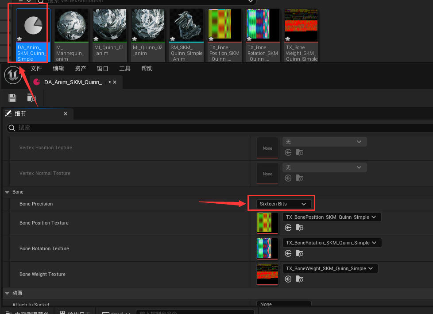Open the Bone Precision Sixteen Bits dropdown
The image size is (433, 314).
[284, 204]
